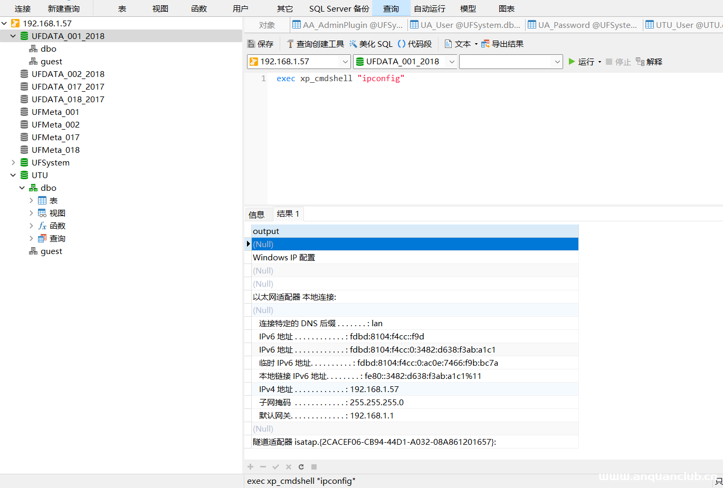Expand the UFSystem database node
The image size is (723, 488).
(x=13, y=163)
